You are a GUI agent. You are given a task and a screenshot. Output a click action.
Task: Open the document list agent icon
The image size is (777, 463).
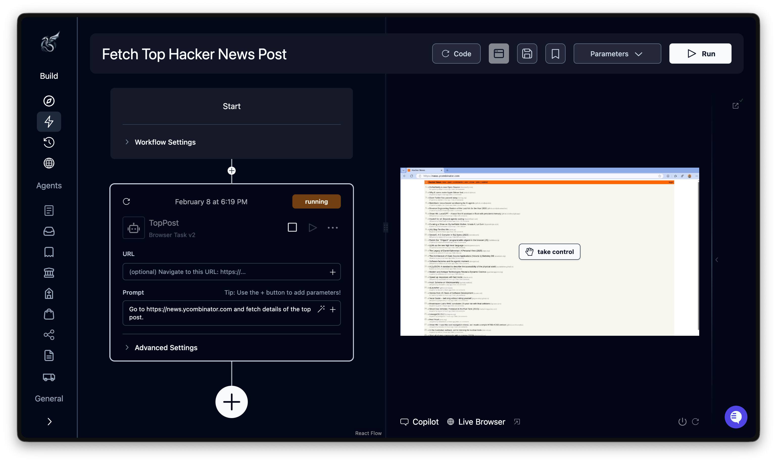tap(49, 210)
